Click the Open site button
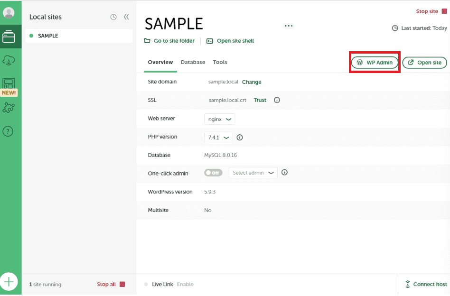Viewport: 450px width, 296px height. pyautogui.click(x=425, y=63)
